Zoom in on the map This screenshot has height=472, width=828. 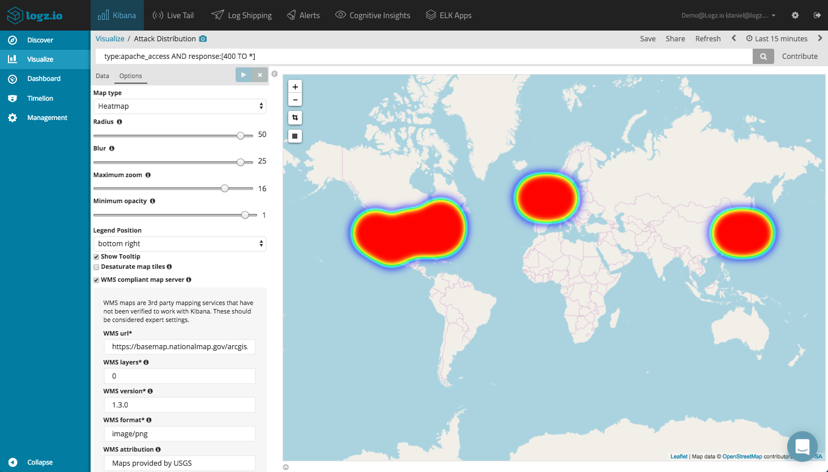tap(295, 87)
